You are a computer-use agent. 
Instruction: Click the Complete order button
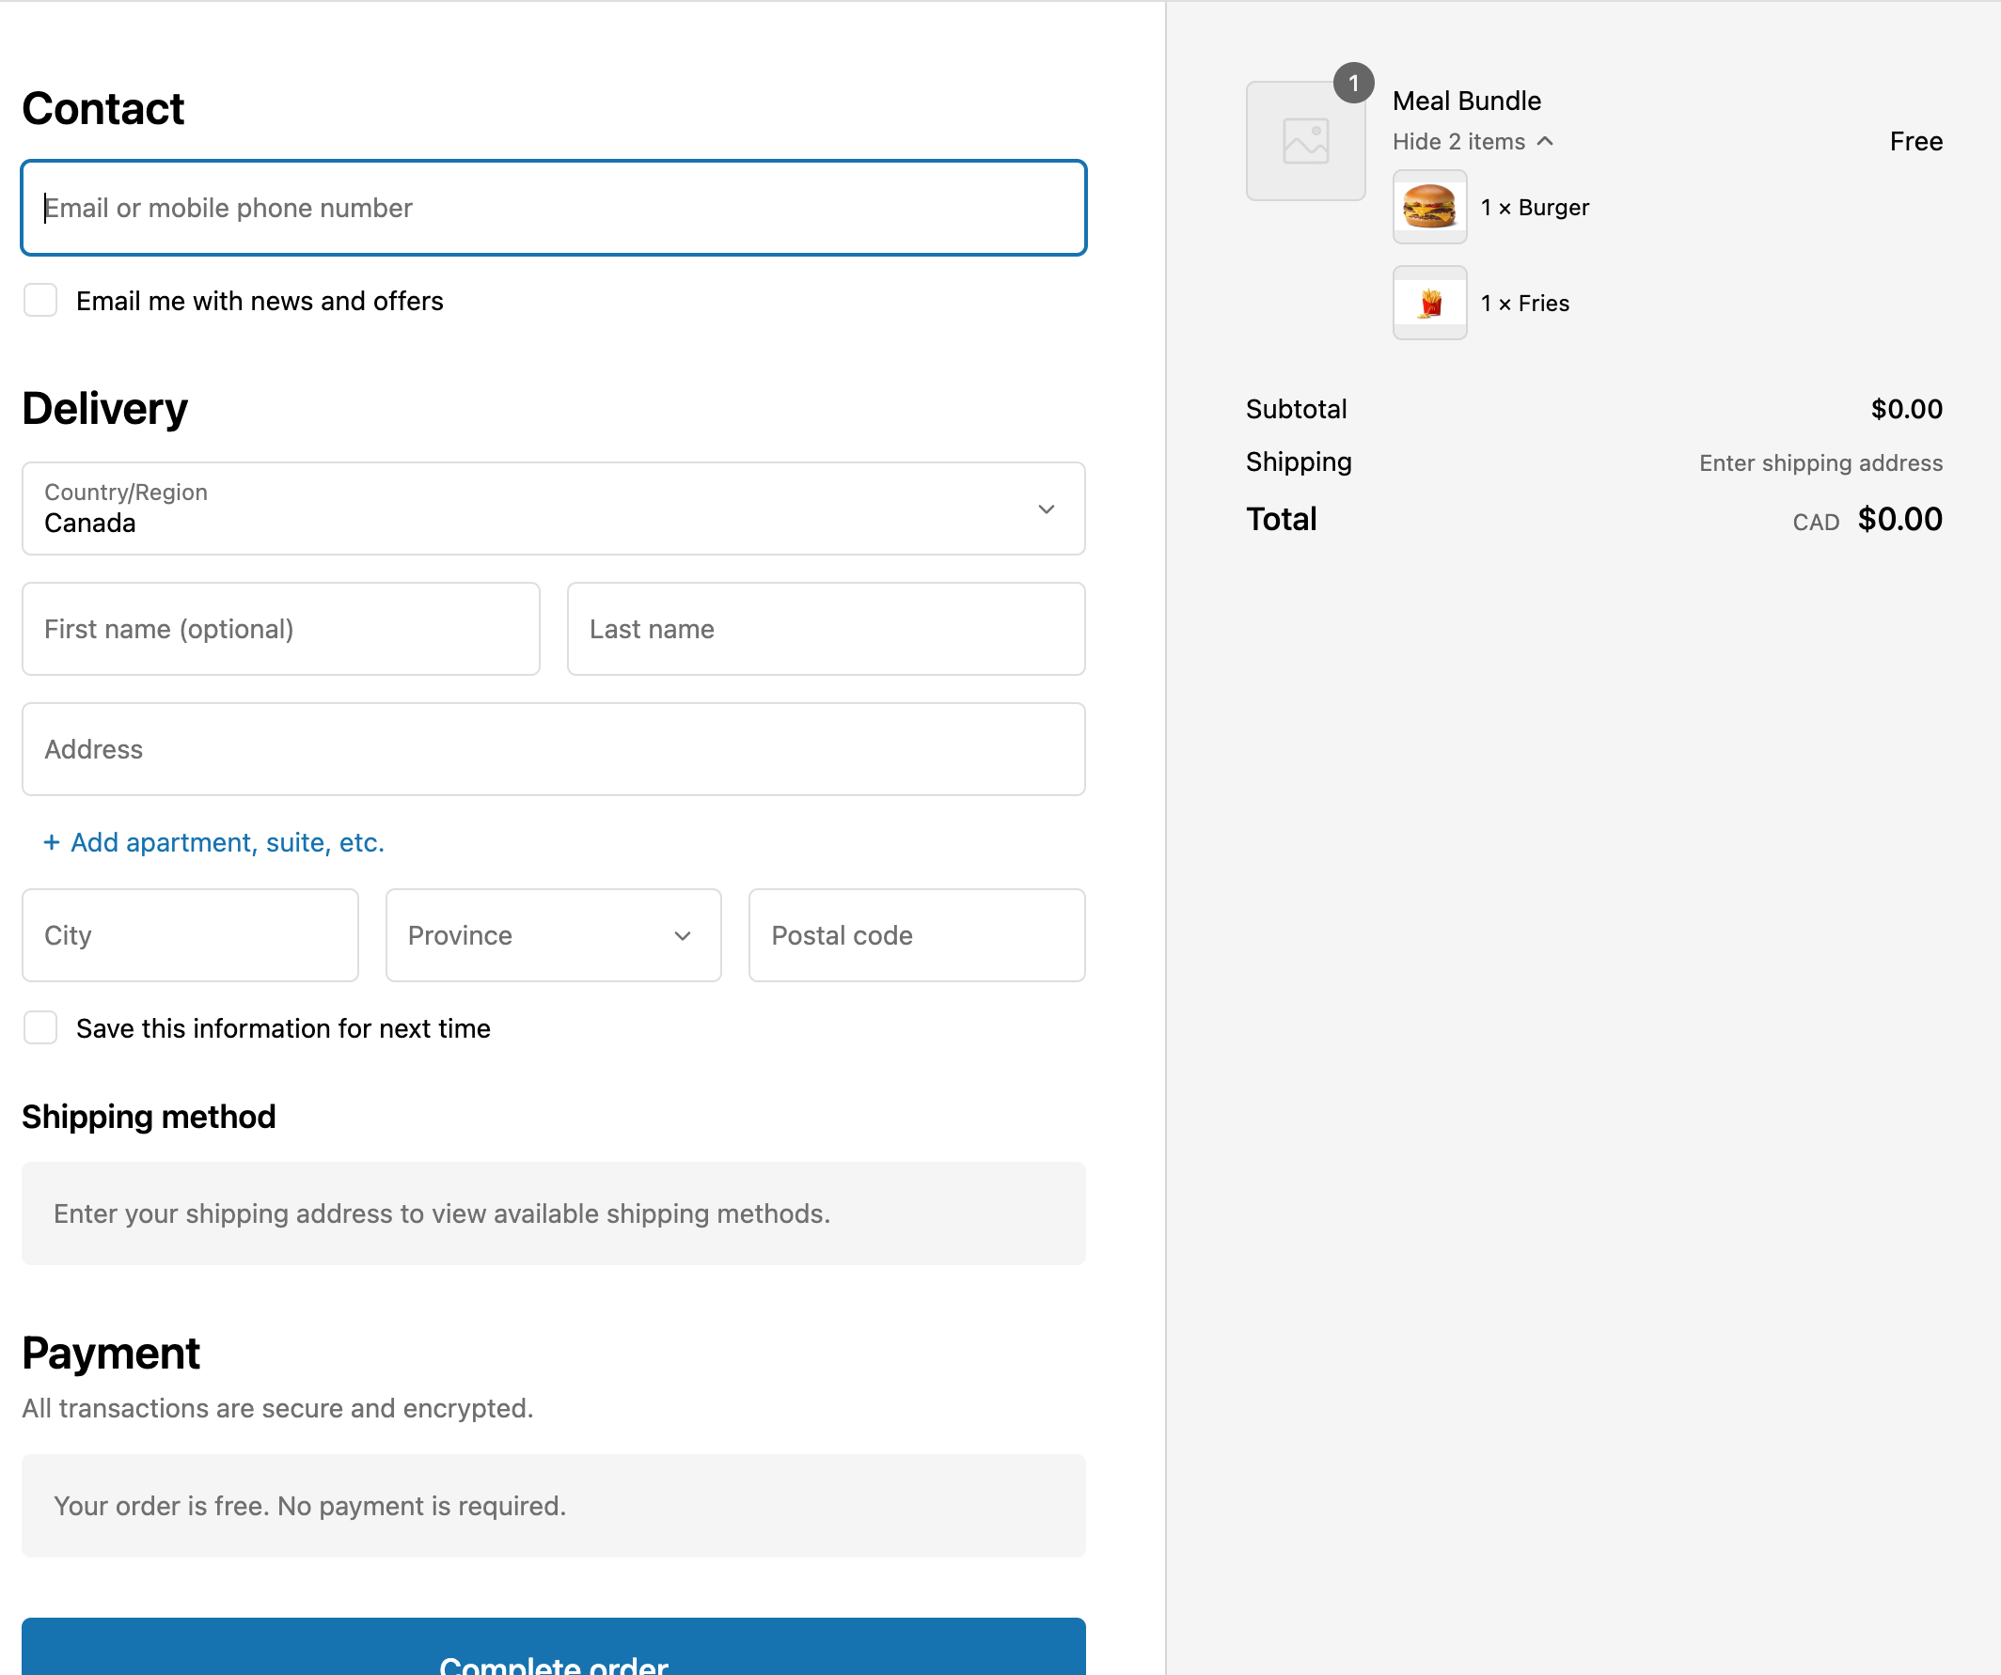[554, 1648]
